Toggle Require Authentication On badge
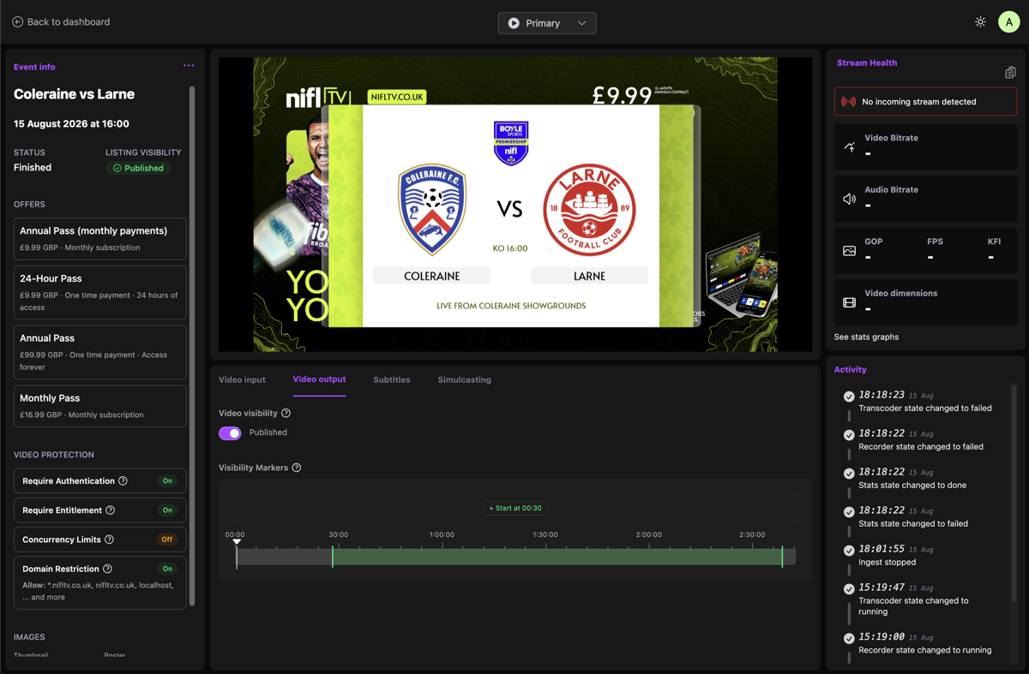The width and height of the screenshot is (1029, 674). (167, 481)
